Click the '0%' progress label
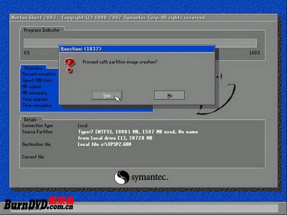The width and height of the screenshot is (287, 215). (x=27, y=53)
